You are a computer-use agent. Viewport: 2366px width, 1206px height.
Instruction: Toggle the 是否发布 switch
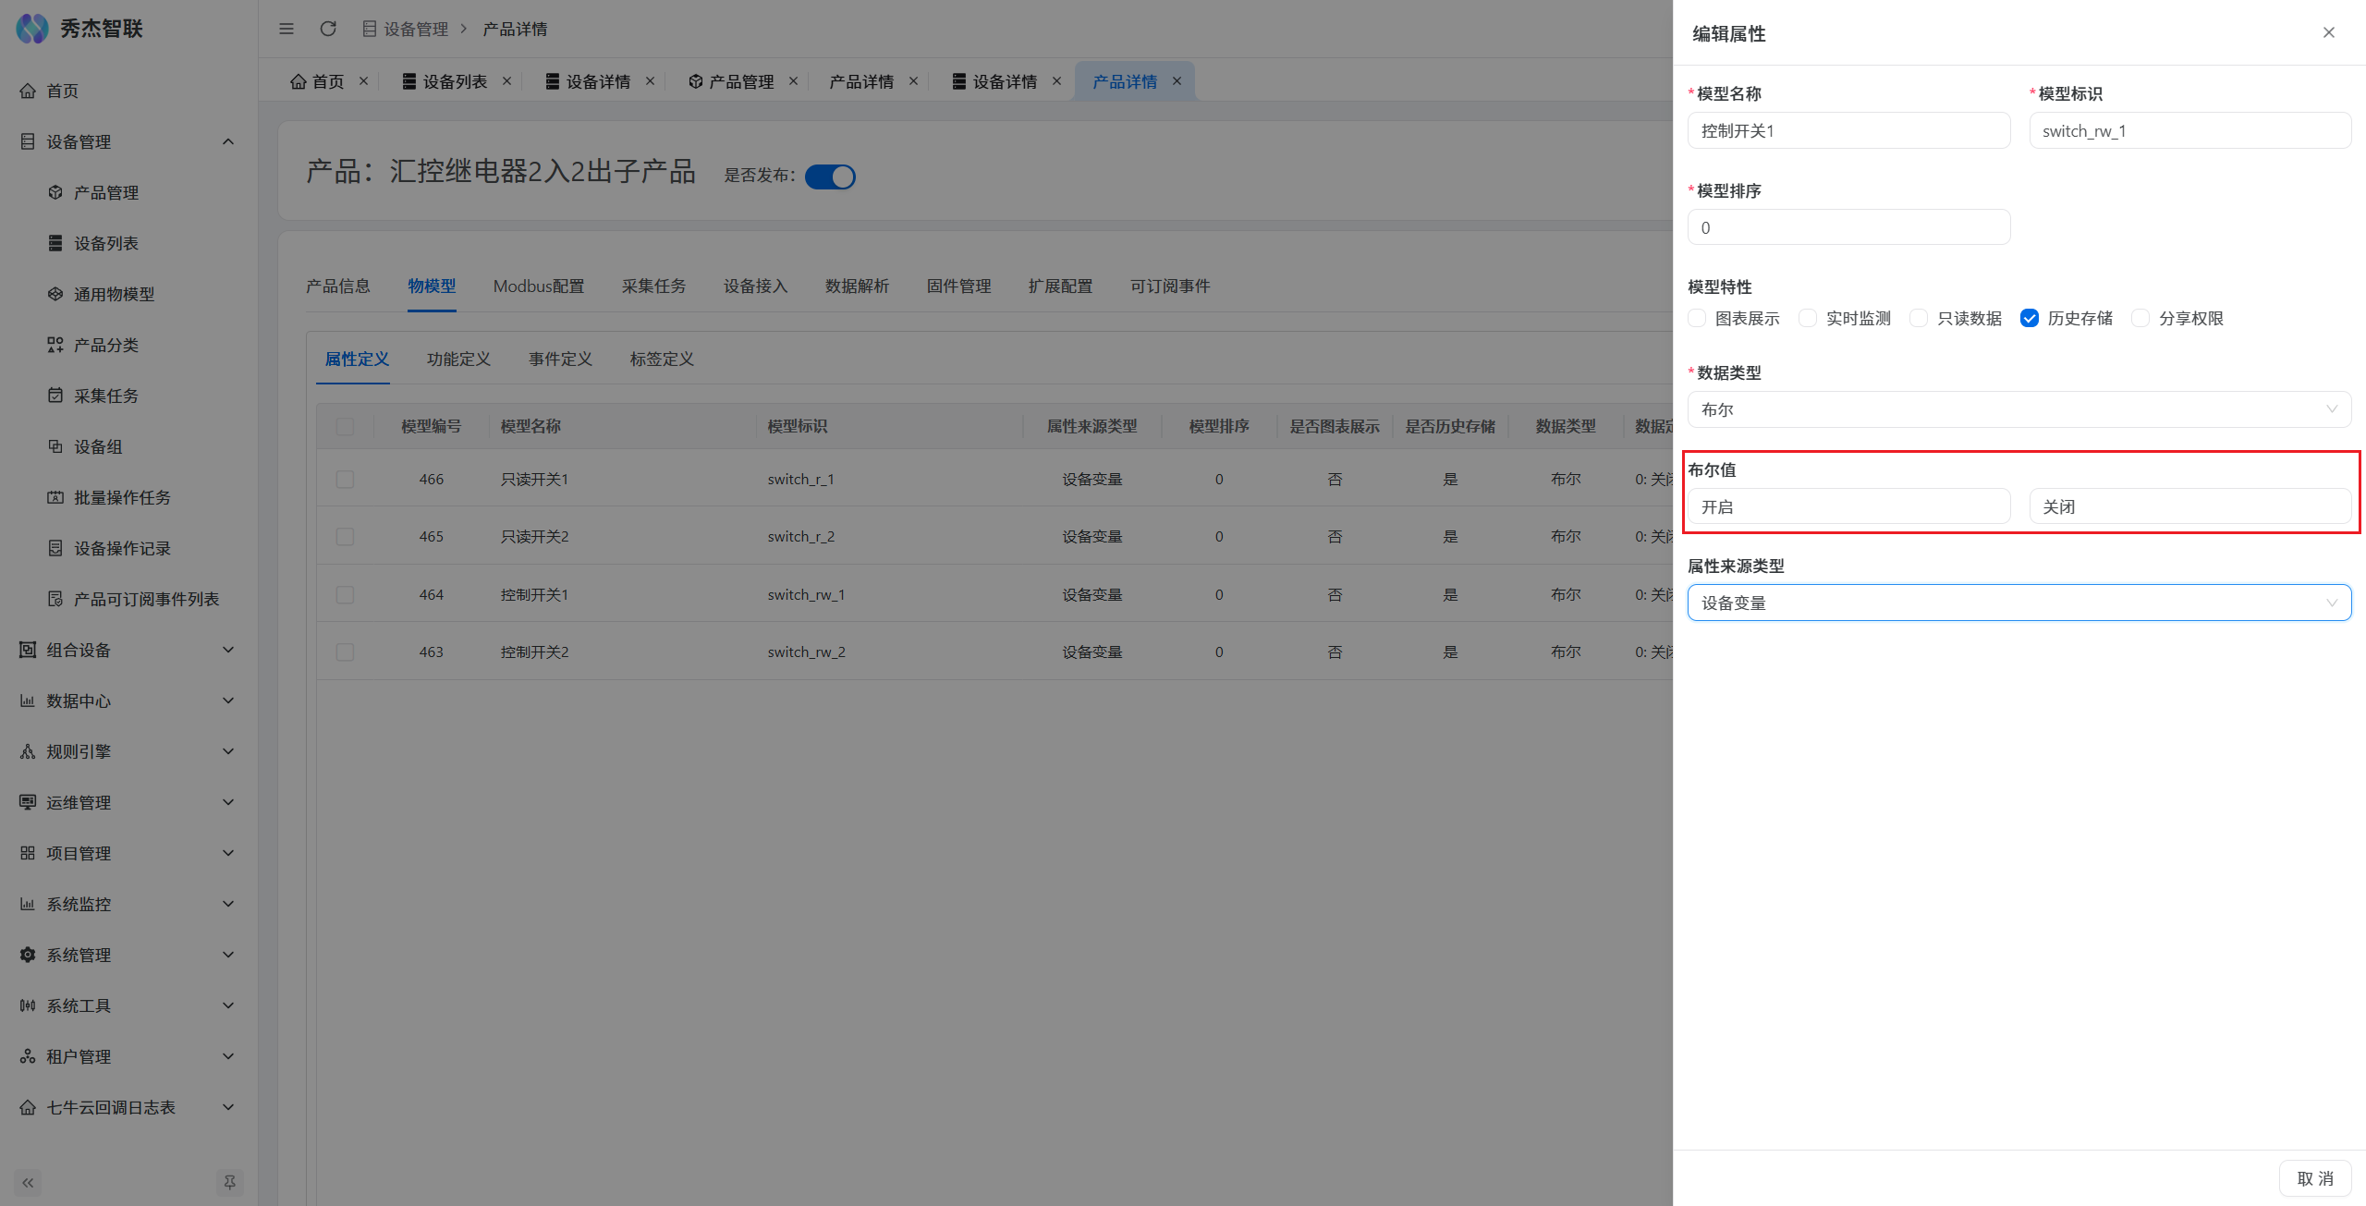coord(830,176)
